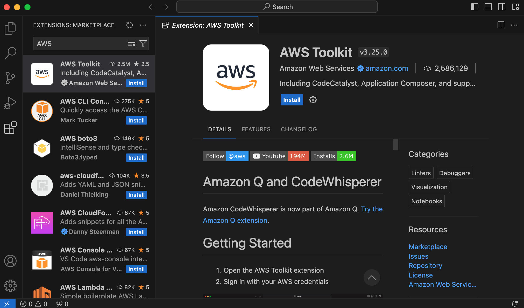The image size is (524, 308).
Task: Toggle the bottom panel
Action: click(488, 7)
